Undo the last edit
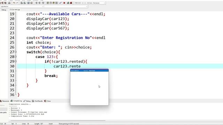The height and width of the screenshot is (125, 223). [x=14, y=3]
